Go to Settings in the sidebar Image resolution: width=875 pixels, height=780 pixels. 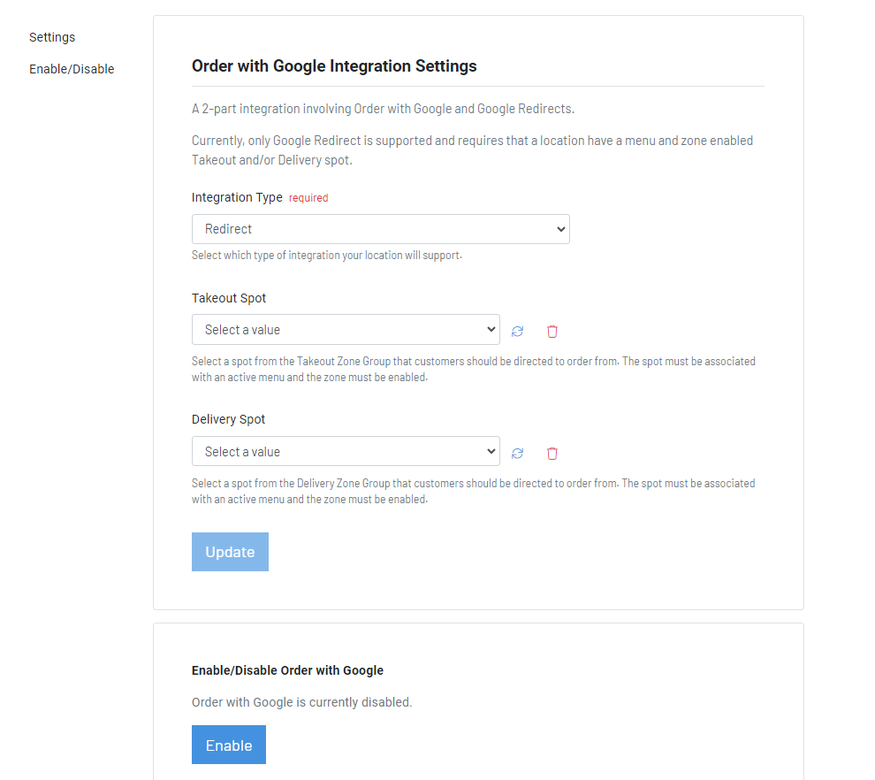pos(52,37)
